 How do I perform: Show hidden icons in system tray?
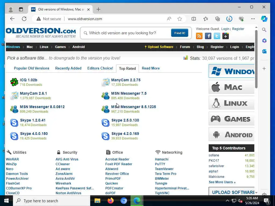click(x=227, y=201)
